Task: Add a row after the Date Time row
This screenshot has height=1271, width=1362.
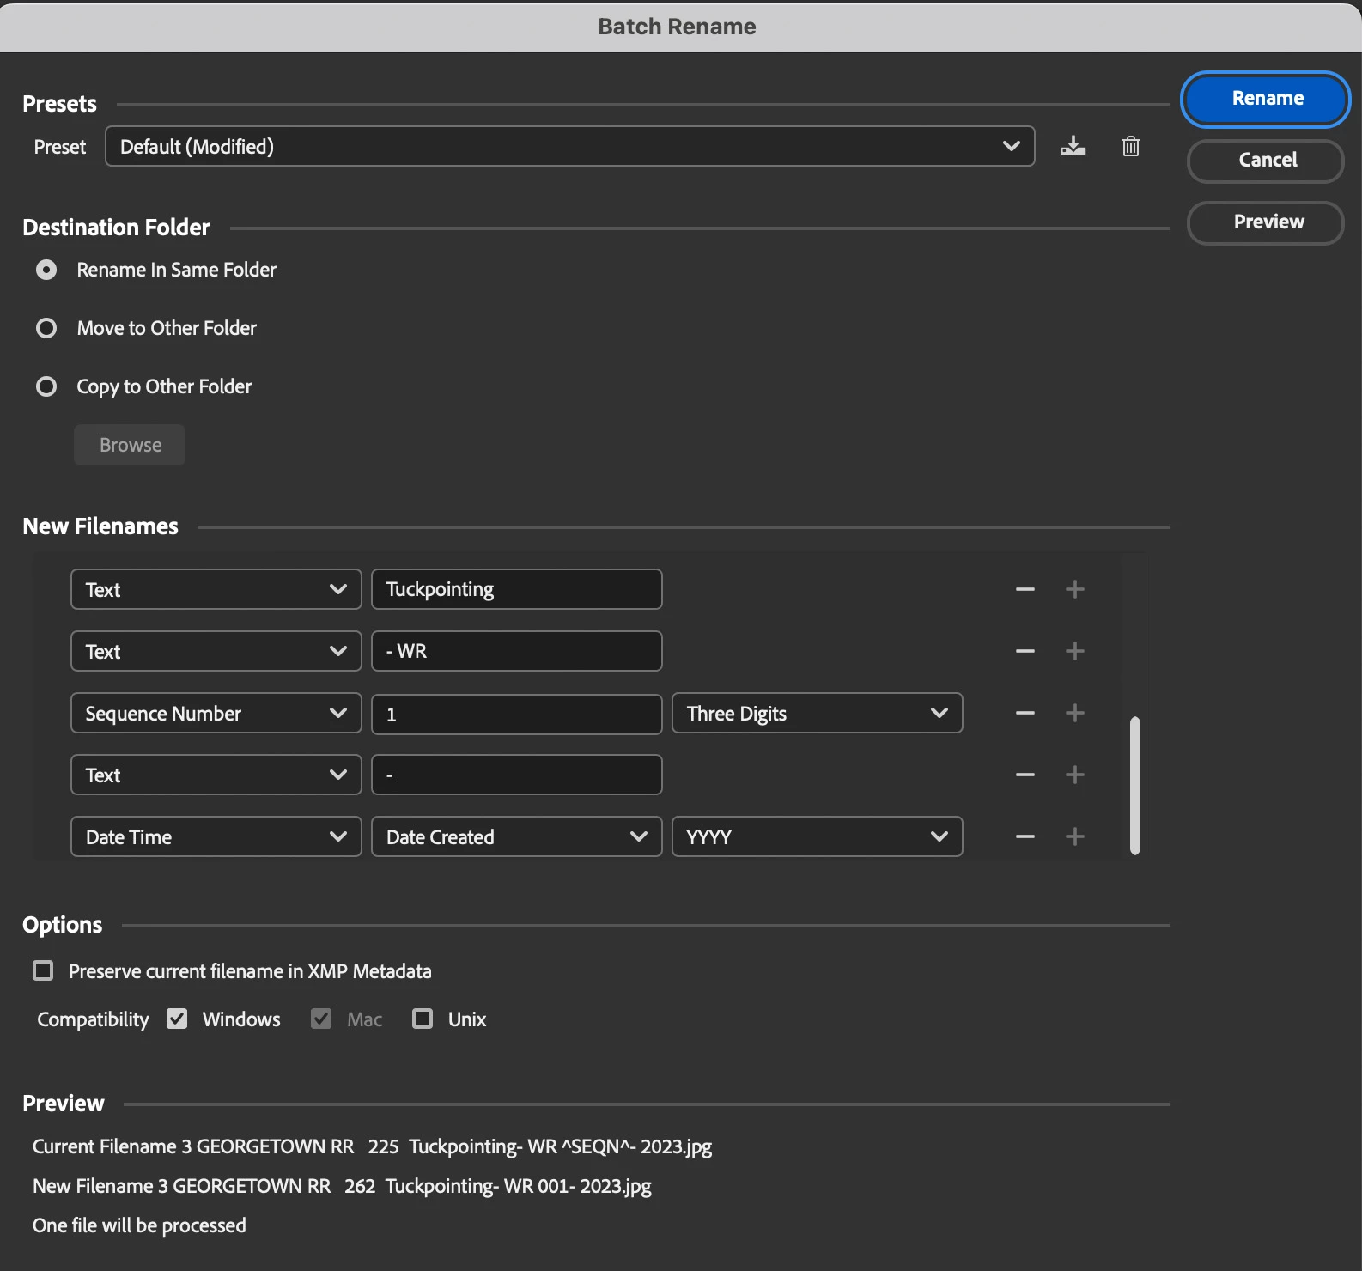Action: pyautogui.click(x=1074, y=836)
